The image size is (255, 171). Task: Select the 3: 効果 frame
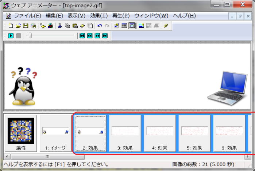tap(125, 133)
